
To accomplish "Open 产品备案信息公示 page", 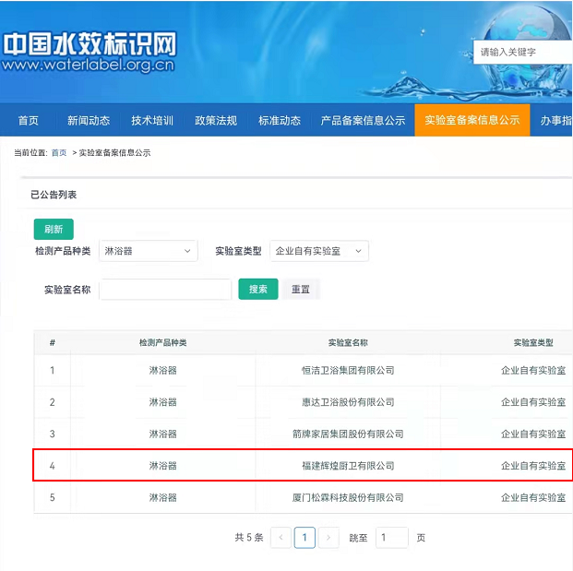I will (x=363, y=120).
